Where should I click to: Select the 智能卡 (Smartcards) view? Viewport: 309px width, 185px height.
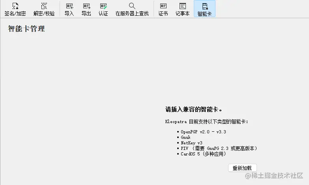click(204, 9)
